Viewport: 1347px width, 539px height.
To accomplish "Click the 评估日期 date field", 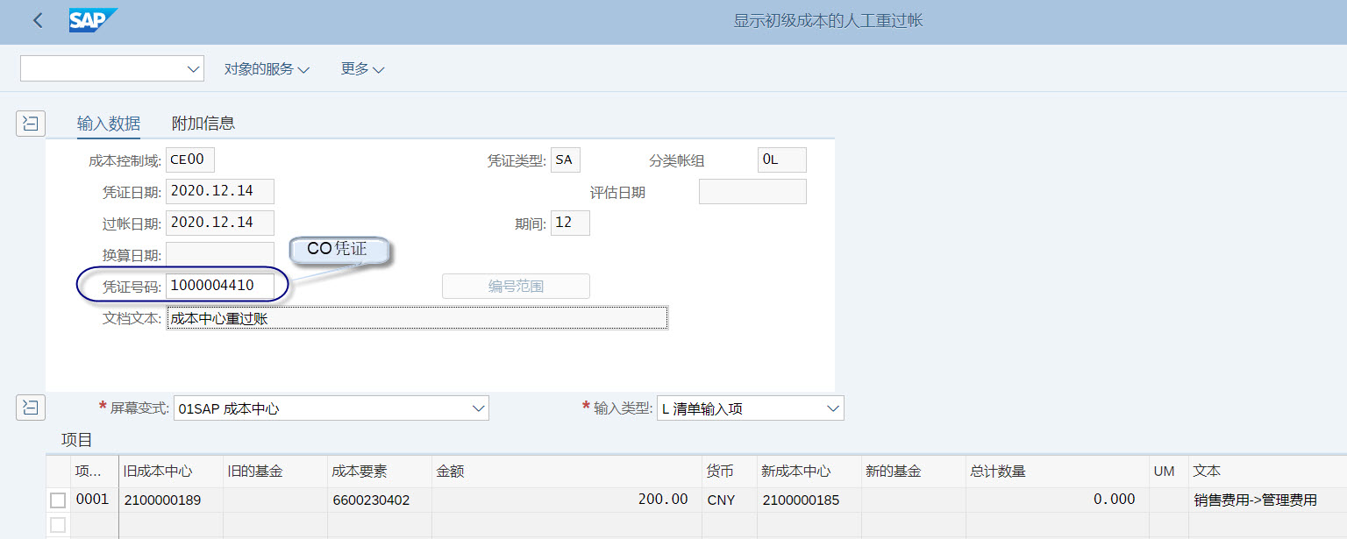I will point(752,191).
